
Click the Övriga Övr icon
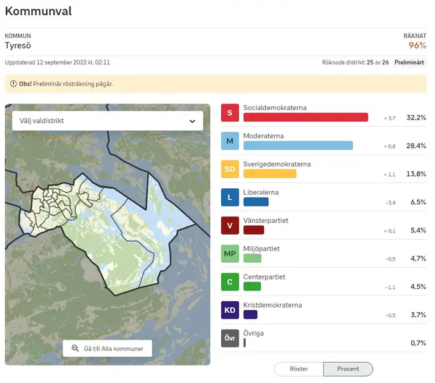click(x=230, y=339)
